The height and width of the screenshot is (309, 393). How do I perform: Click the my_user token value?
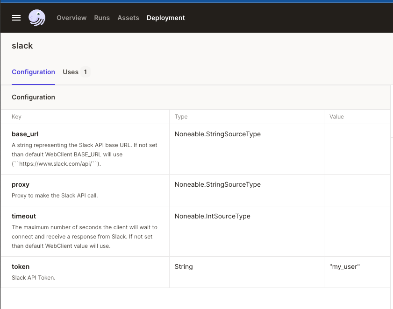click(x=344, y=267)
